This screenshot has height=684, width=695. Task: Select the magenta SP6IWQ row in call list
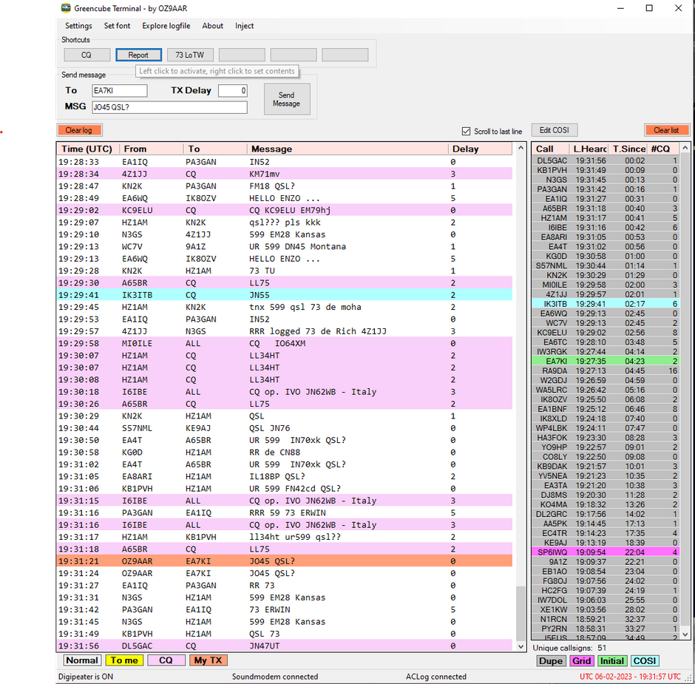606,552
